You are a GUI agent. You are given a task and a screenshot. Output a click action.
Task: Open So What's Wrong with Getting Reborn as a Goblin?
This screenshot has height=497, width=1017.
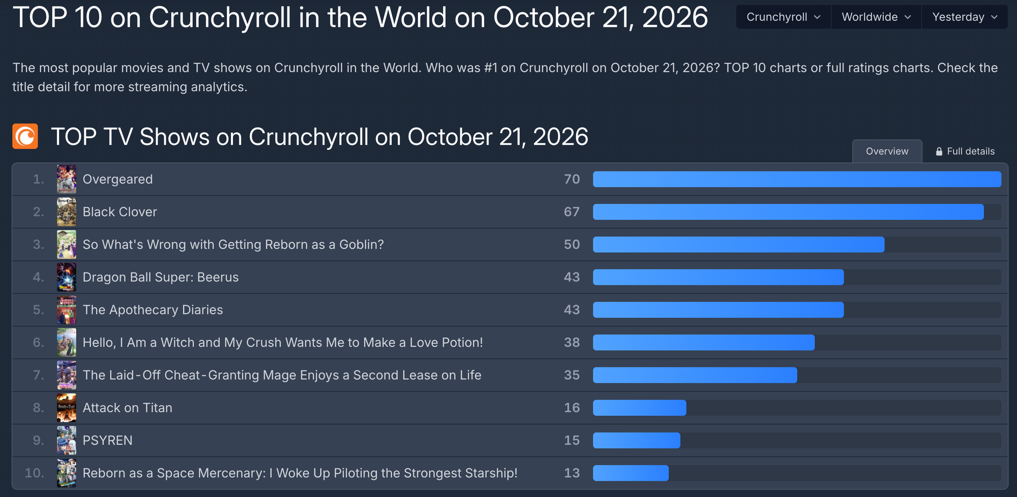(x=233, y=245)
